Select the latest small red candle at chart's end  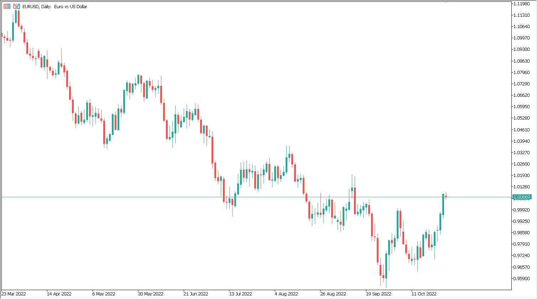coord(446,196)
